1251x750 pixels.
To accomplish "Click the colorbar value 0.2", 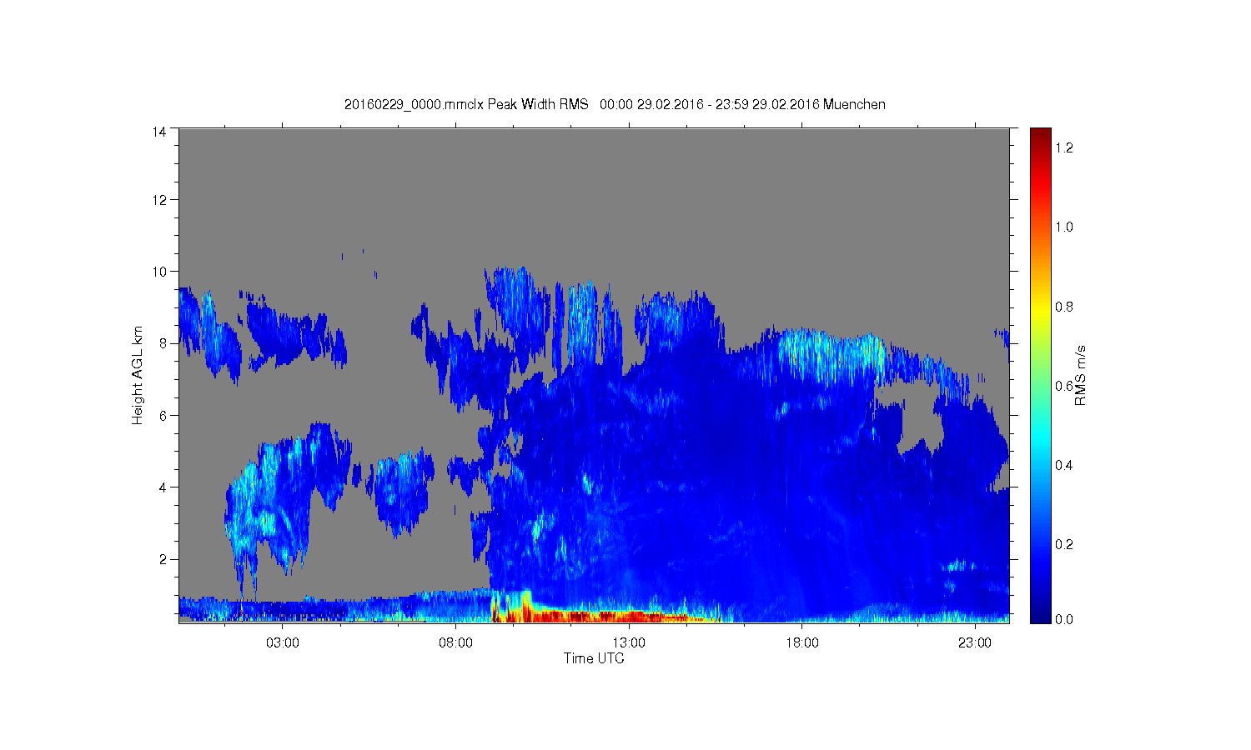I will (1063, 544).
